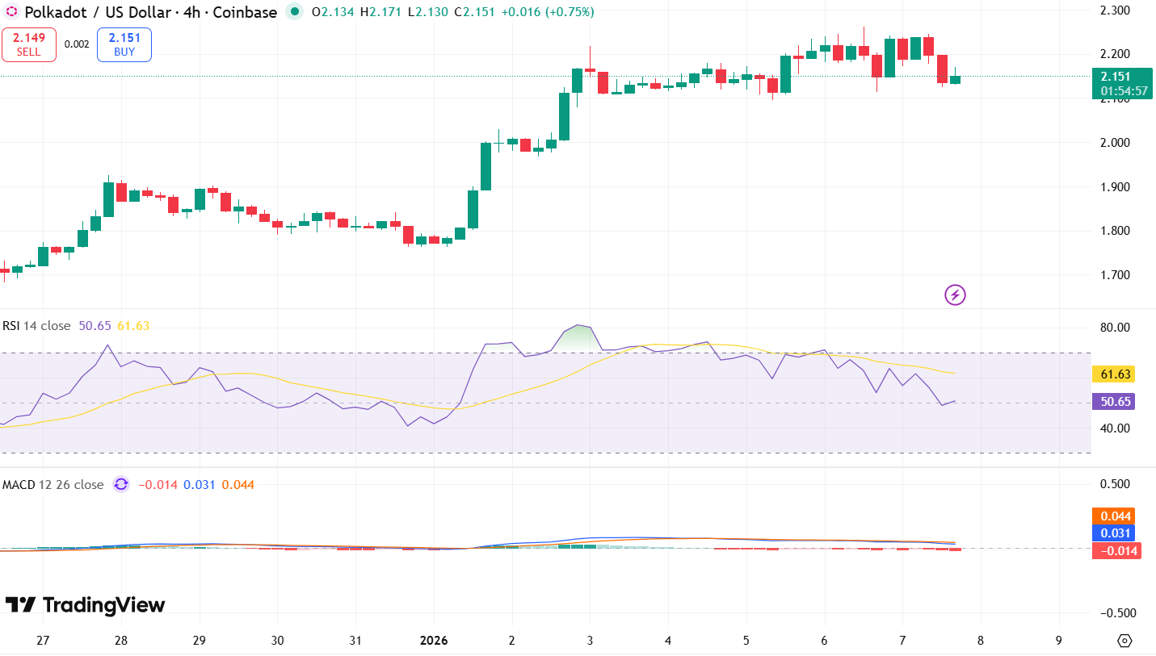Click the Polkadot coin logo icon

(x=11, y=13)
